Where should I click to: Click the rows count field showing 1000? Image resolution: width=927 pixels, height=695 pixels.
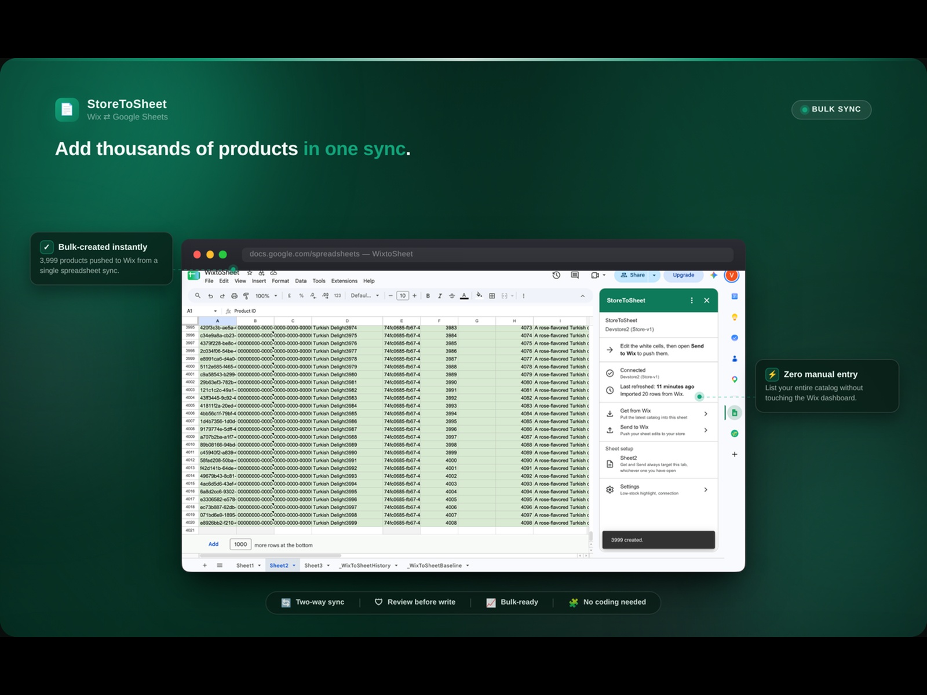tap(240, 544)
